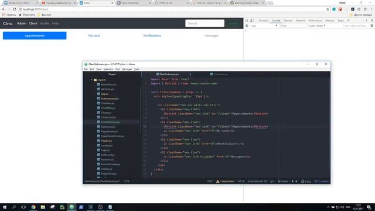Screen dimensions: 375x211
Task: Open Atom's Help menu
Action: point(137,69)
